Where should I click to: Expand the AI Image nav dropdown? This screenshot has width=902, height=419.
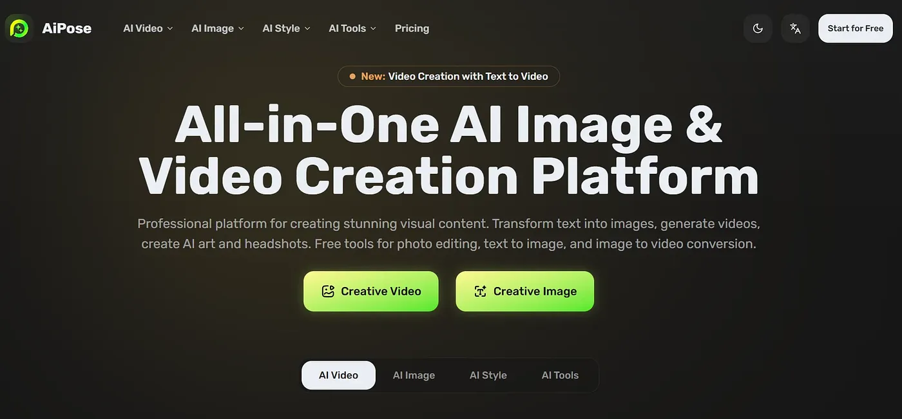pos(218,28)
